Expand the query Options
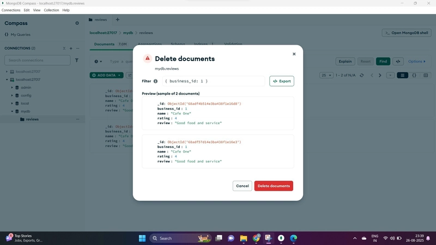436x245 pixels. [x=416, y=62]
